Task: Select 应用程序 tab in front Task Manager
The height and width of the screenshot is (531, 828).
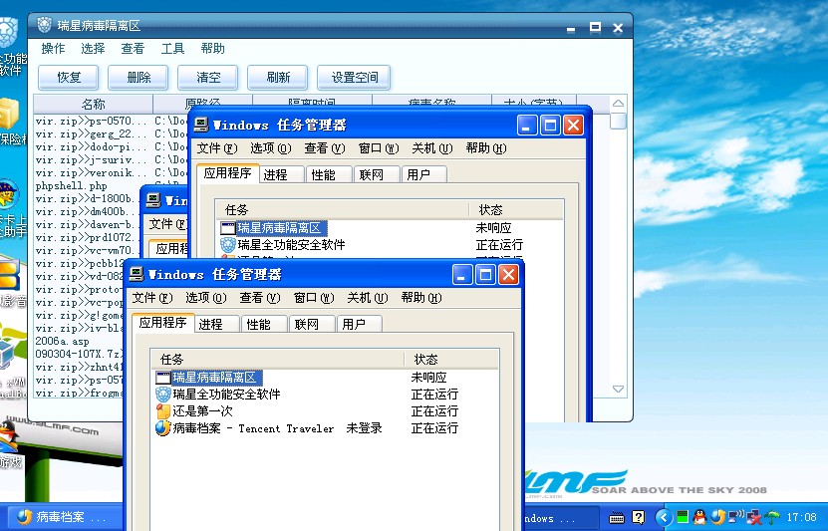Action: [x=162, y=323]
